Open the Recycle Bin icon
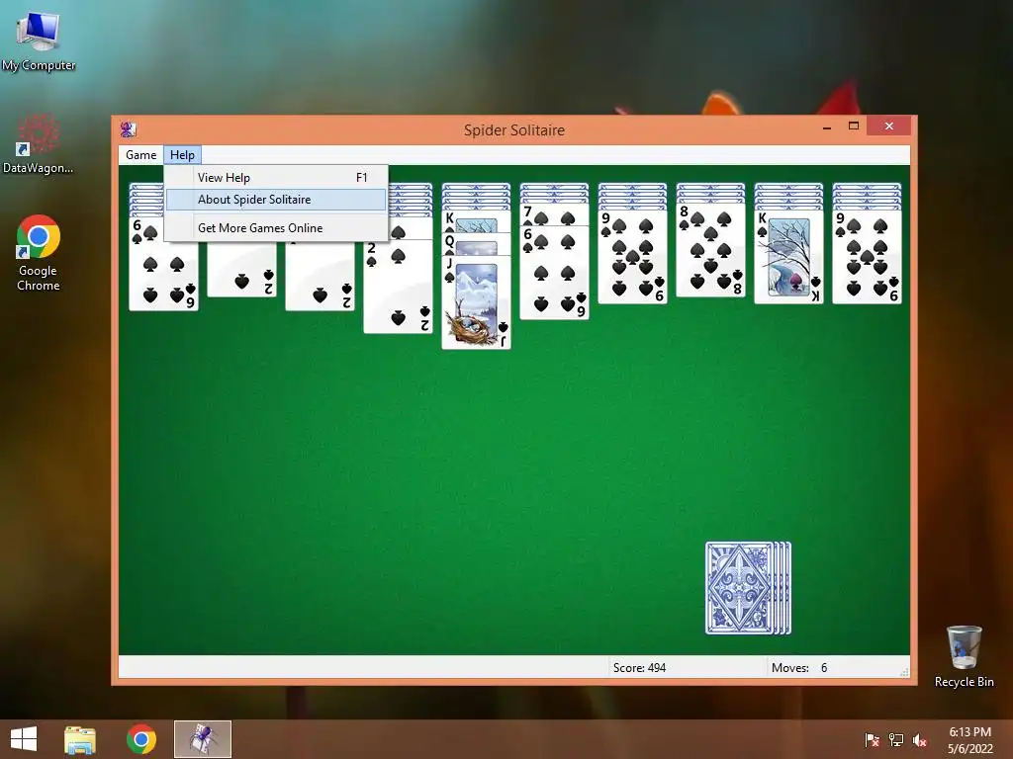This screenshot has width=1013, height=759. point(964,656)
